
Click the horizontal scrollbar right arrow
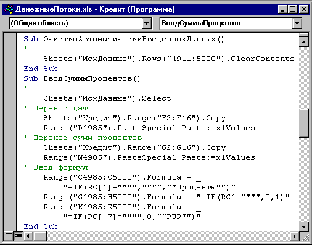295,236
